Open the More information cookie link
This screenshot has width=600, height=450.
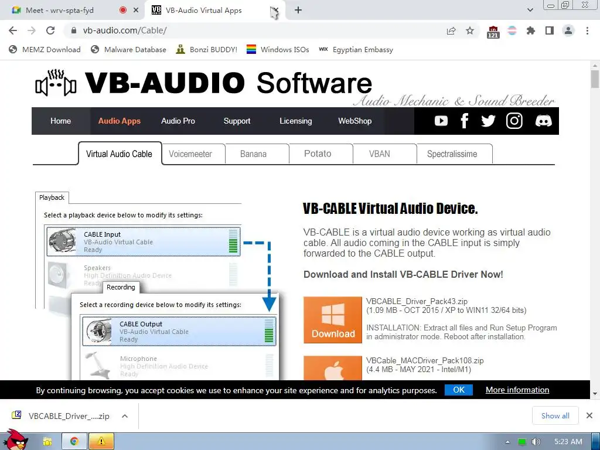[517, 390]
